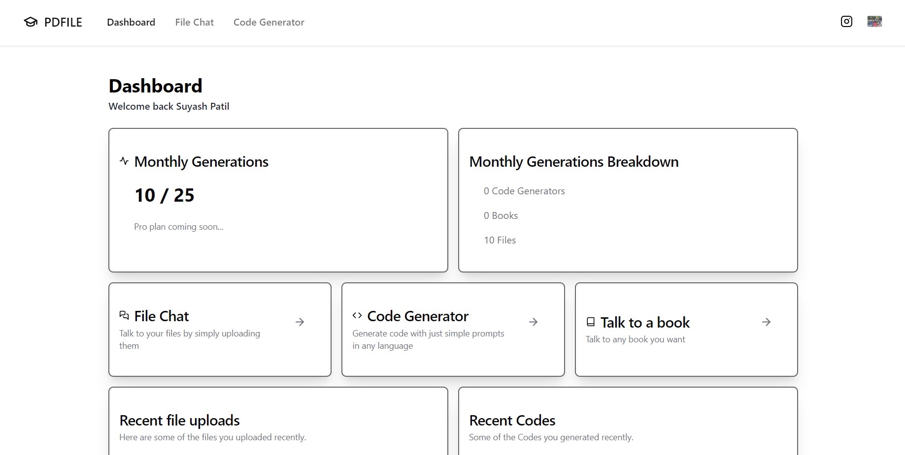The height and width of the screenshot is (455, 905).
Task: Select the Code Generator card heading
Action: (x=418, y=316)
